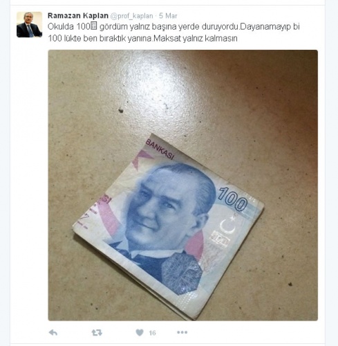Click the hexagonal hologram on the banknote

(x=182, y=273)
